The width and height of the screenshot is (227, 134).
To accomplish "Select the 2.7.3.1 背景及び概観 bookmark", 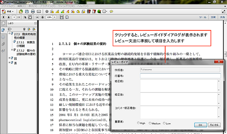I will coord(26,44).
